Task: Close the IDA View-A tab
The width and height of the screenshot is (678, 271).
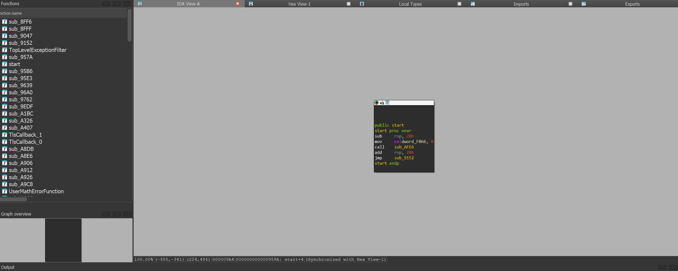Action: (238, 4)
